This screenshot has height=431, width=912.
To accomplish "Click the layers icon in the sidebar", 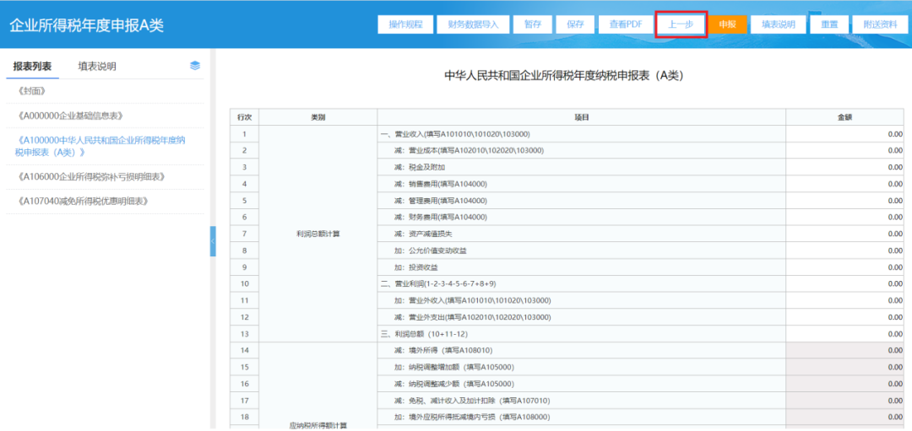I will [195, 66].
